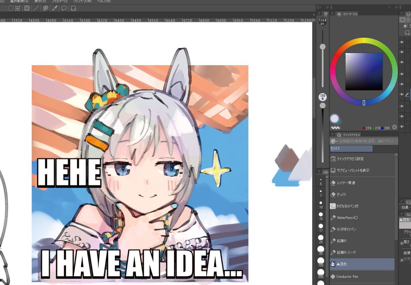
Task: Choose brush size preset 7
Action: 321,193
